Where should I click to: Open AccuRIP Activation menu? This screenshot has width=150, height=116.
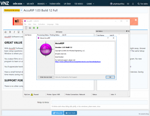click(x=42, y=24)
